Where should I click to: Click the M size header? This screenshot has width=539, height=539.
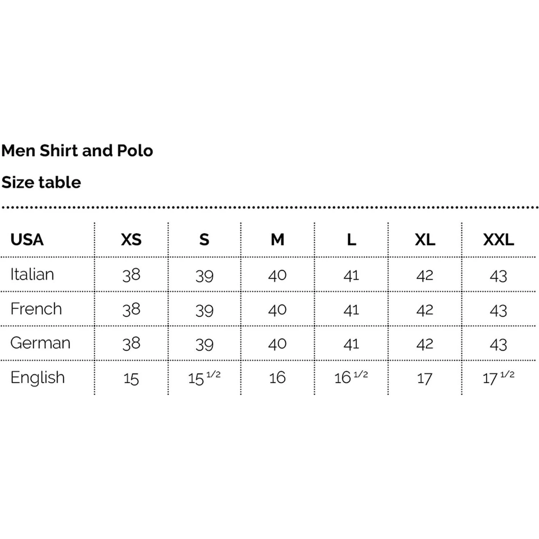[277, 240]
